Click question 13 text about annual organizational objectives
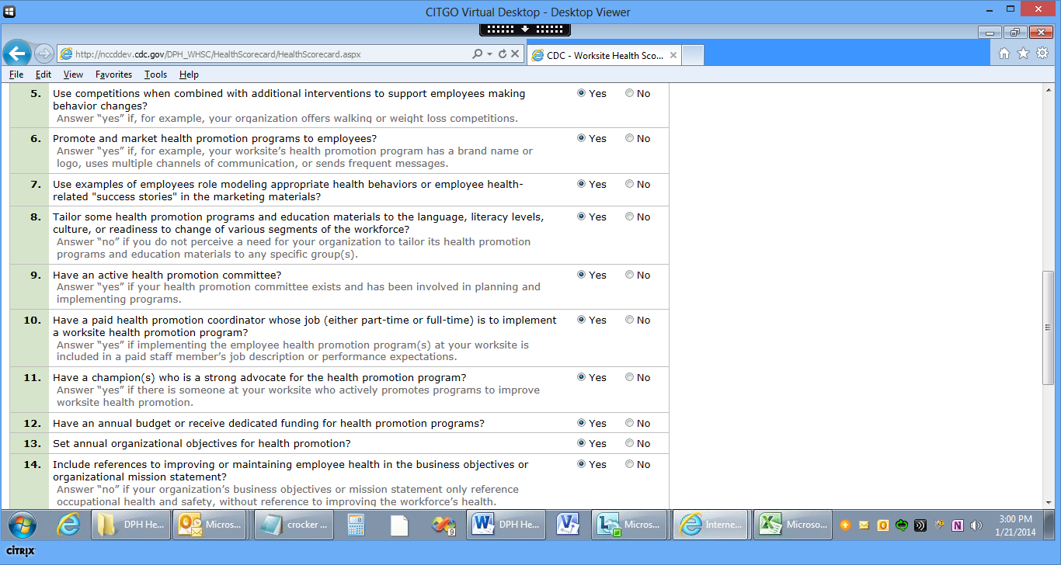 tap(202, 444)
